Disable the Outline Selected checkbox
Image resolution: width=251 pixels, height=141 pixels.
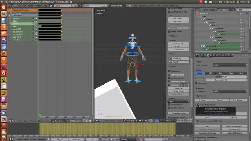[x=169, y=74]
